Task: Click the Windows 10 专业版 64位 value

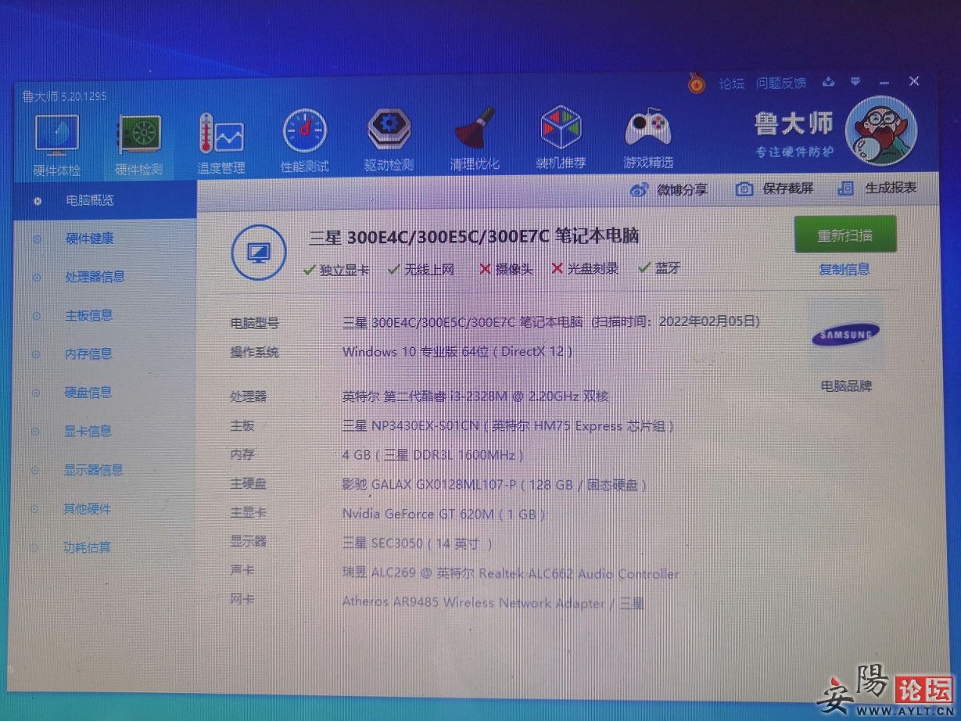Action: [457, 352]
